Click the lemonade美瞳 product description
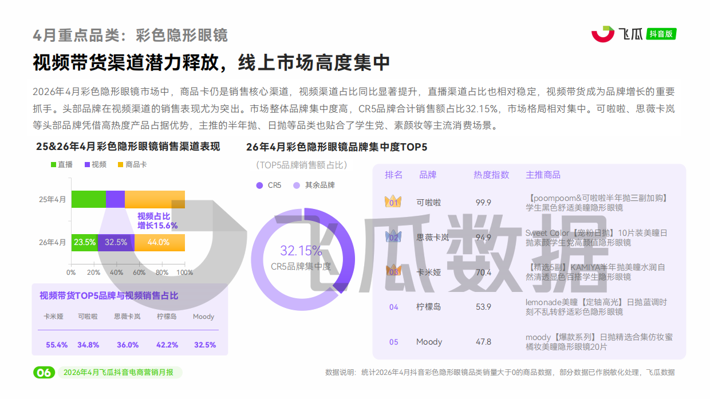The height and width of the screenshot is (399, 710). click(596, 307)
